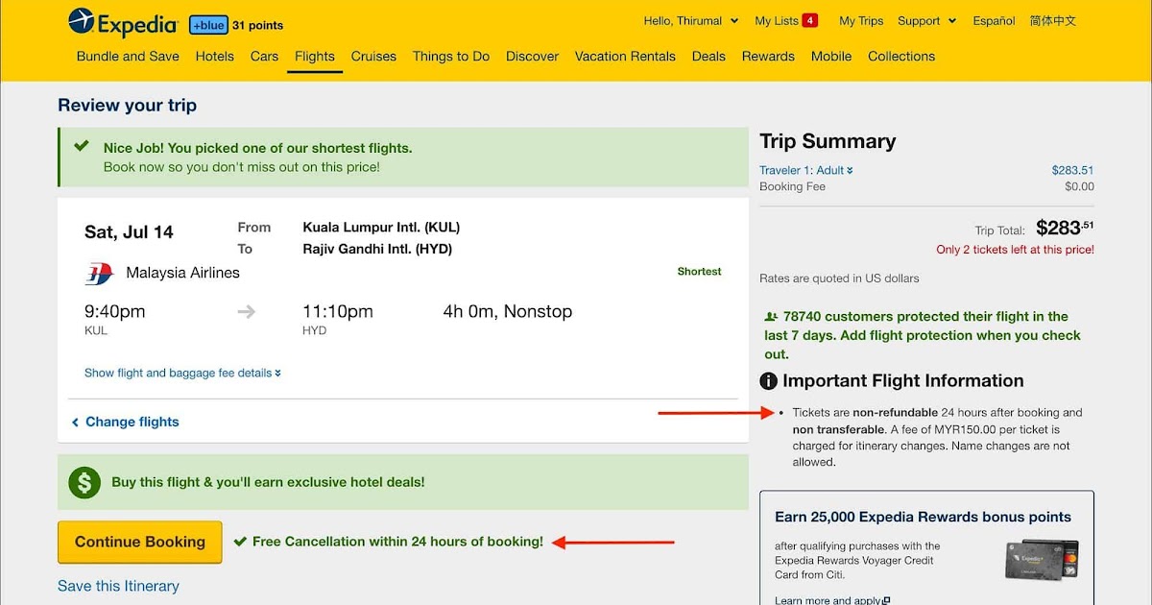The width and height of the screenshot is (1152, 605).
Task: Click the 11:10pm arrival time
Action: 338,311
